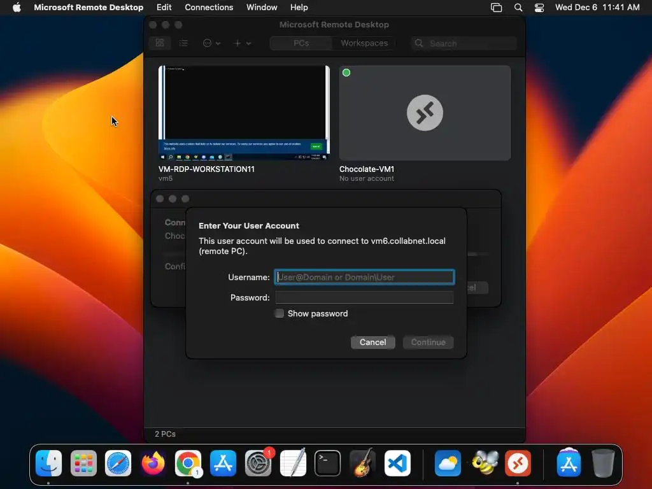The image size is (652, 489).
Task: Open the Microsoft Remote Desktop menu
Action: coord(89,7)
